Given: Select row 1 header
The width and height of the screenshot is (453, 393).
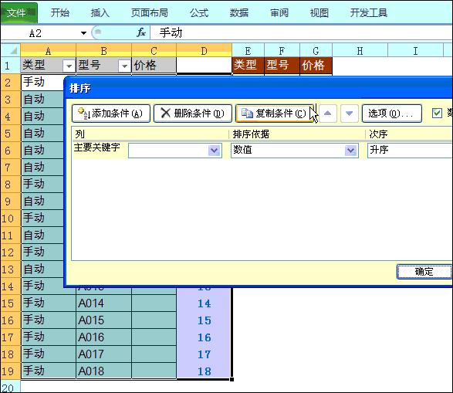Looking at the screenshot, I should [11, 66].
